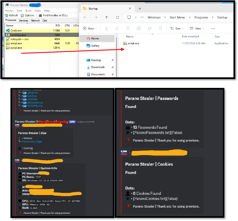Click the VS Code icon beside Code.exe

8,31
